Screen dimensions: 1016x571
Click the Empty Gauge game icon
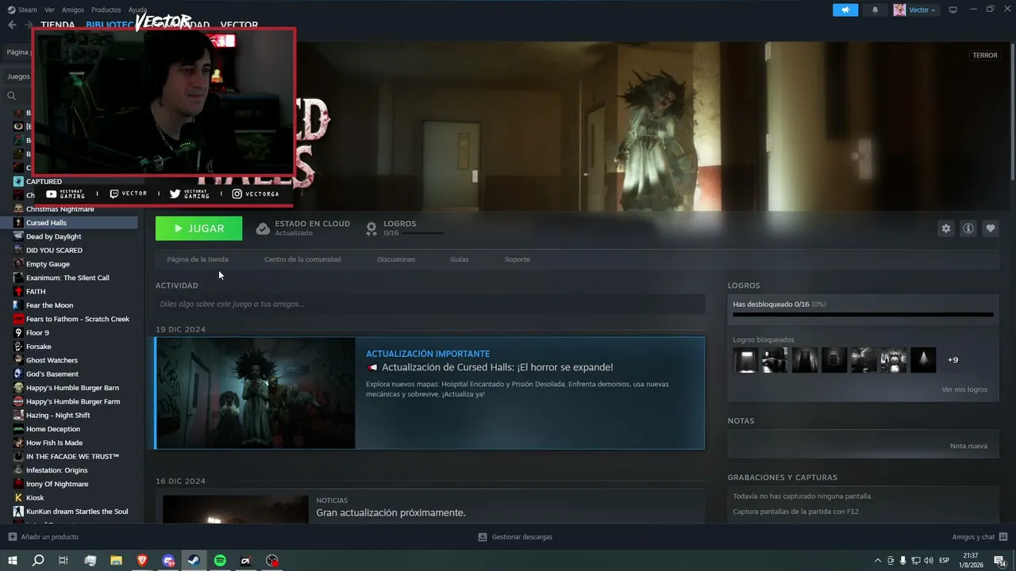point(18,264)
